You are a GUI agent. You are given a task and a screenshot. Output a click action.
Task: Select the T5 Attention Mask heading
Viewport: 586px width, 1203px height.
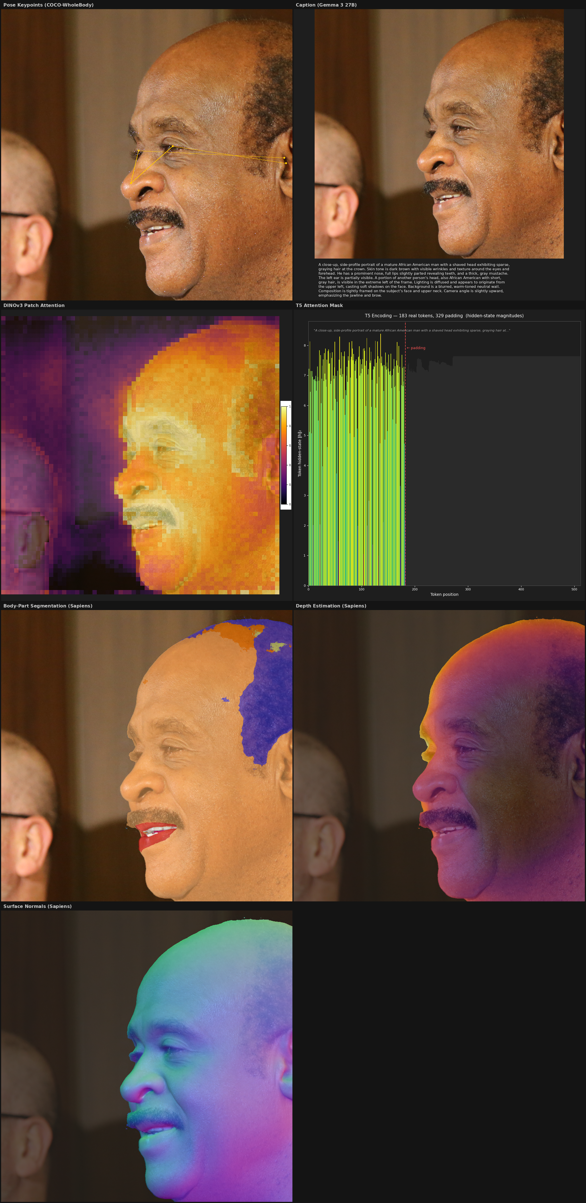pyautogui.click(x=319, y=305)
